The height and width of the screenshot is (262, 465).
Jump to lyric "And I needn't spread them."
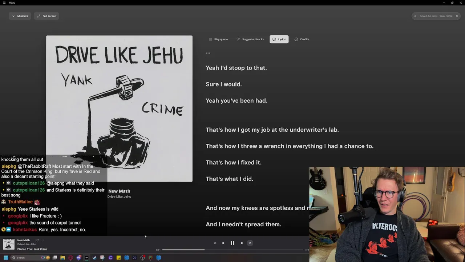243,224
